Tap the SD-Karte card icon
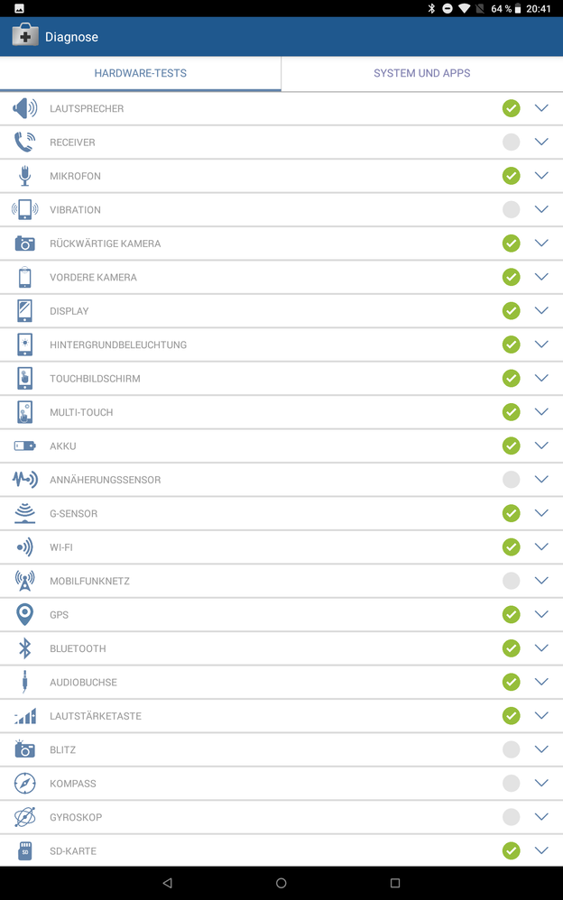 (x=24, y=851)
